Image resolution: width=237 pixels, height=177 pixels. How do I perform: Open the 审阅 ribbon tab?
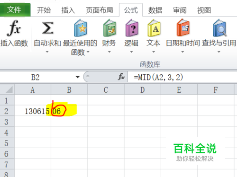coord(180,10)
